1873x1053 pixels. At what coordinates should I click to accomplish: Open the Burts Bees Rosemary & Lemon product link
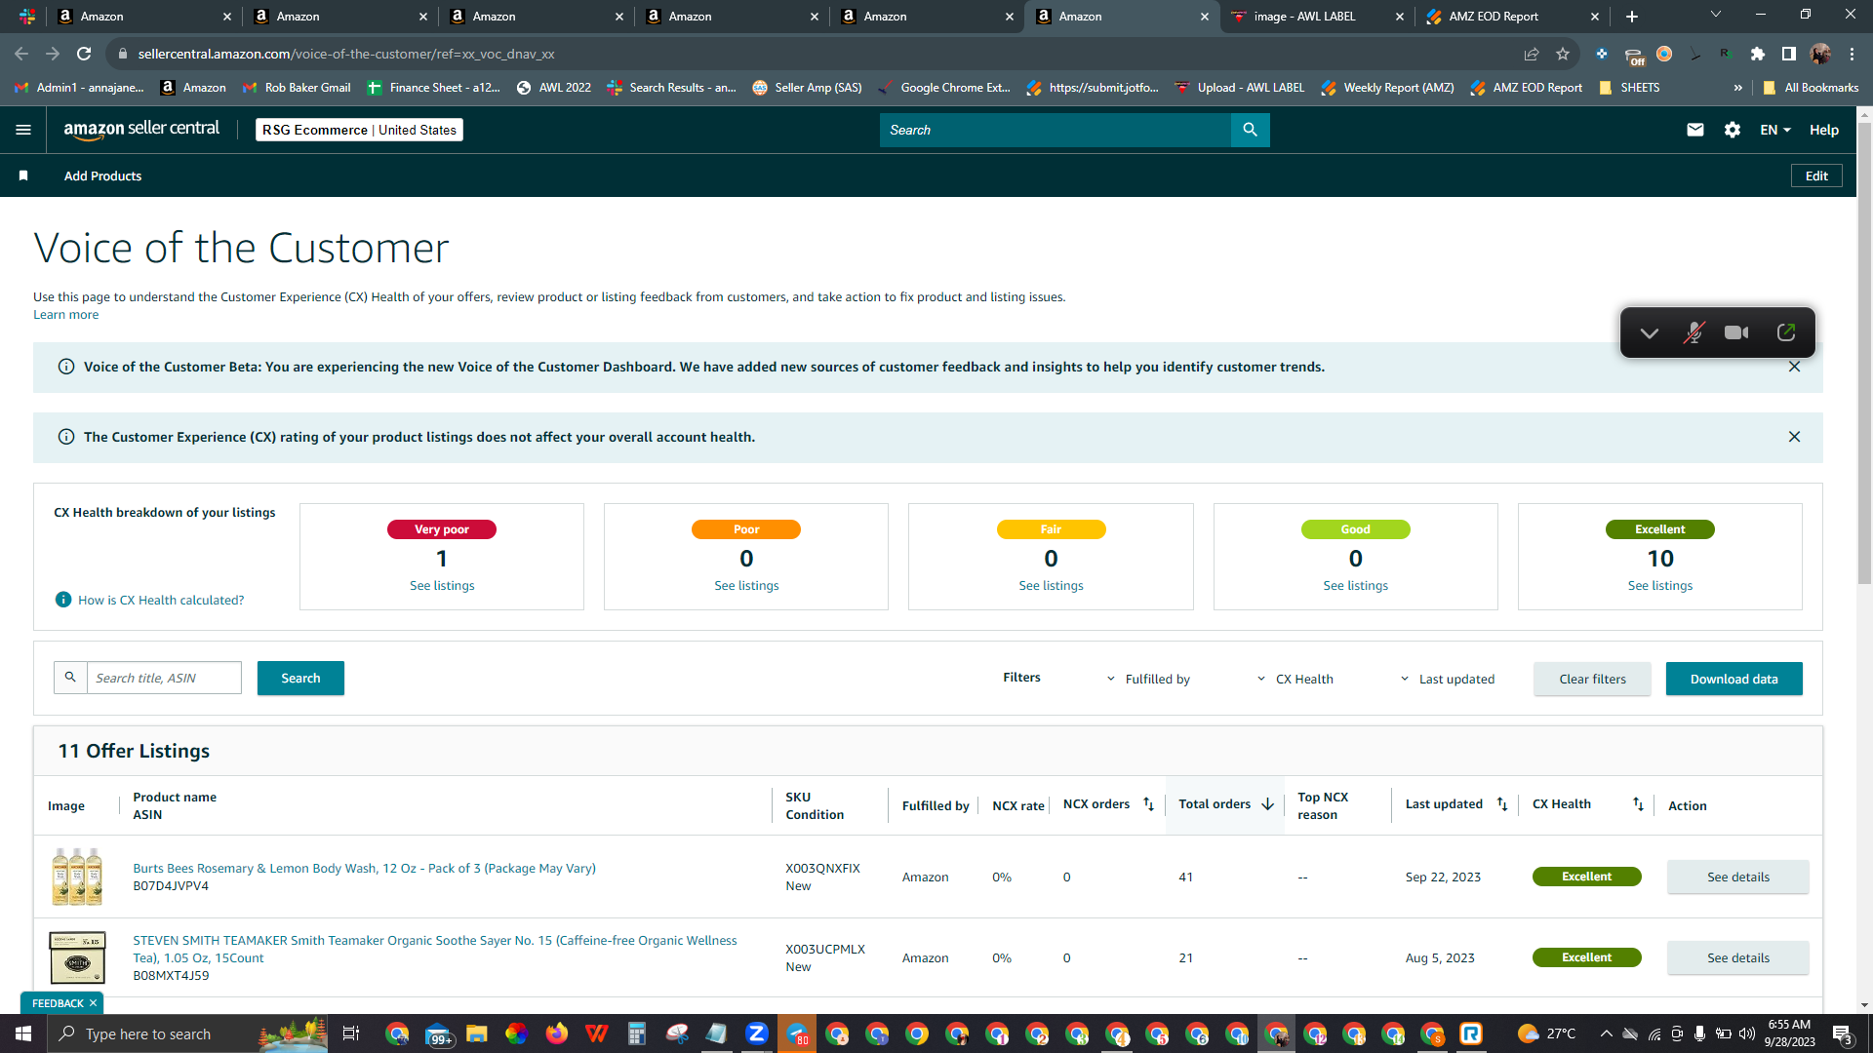364,868
